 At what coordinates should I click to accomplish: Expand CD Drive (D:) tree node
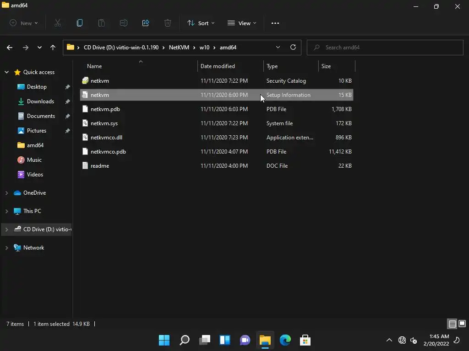(6, 229)
